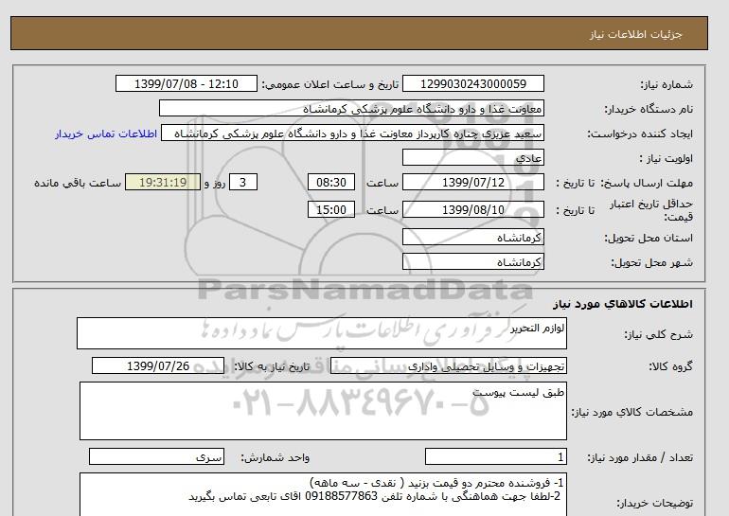Click the label شهر محل تحویل
Image resolution: width=729 pixels, height=516 pixels.
tap(651, 262)
